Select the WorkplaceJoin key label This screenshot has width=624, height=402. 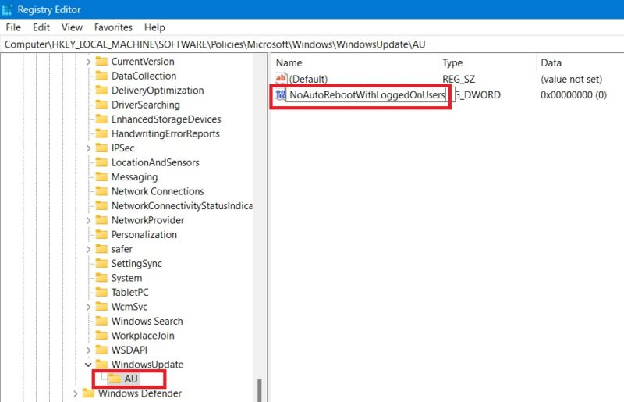[143, 336]
